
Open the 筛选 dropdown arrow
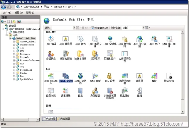74,28
